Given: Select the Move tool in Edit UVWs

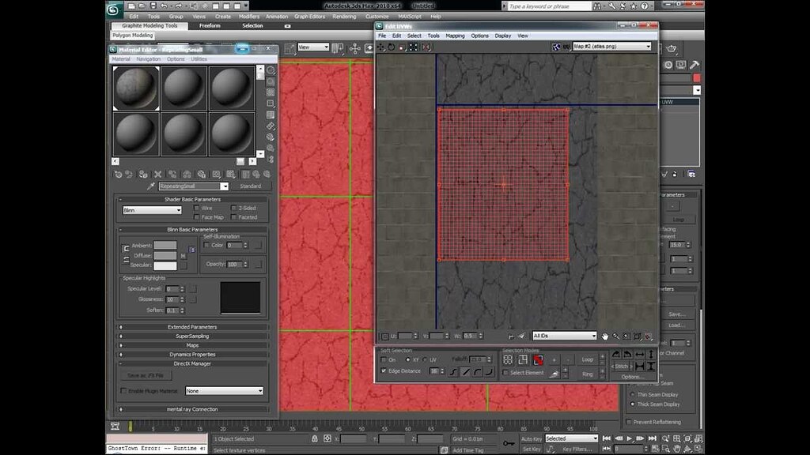Looking at the screenshot, I should click(380, 47).
